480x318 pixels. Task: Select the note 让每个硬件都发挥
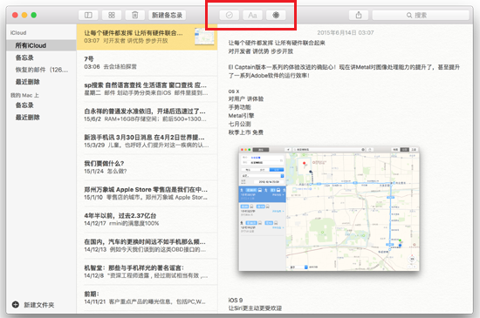[x=147, y=37]
